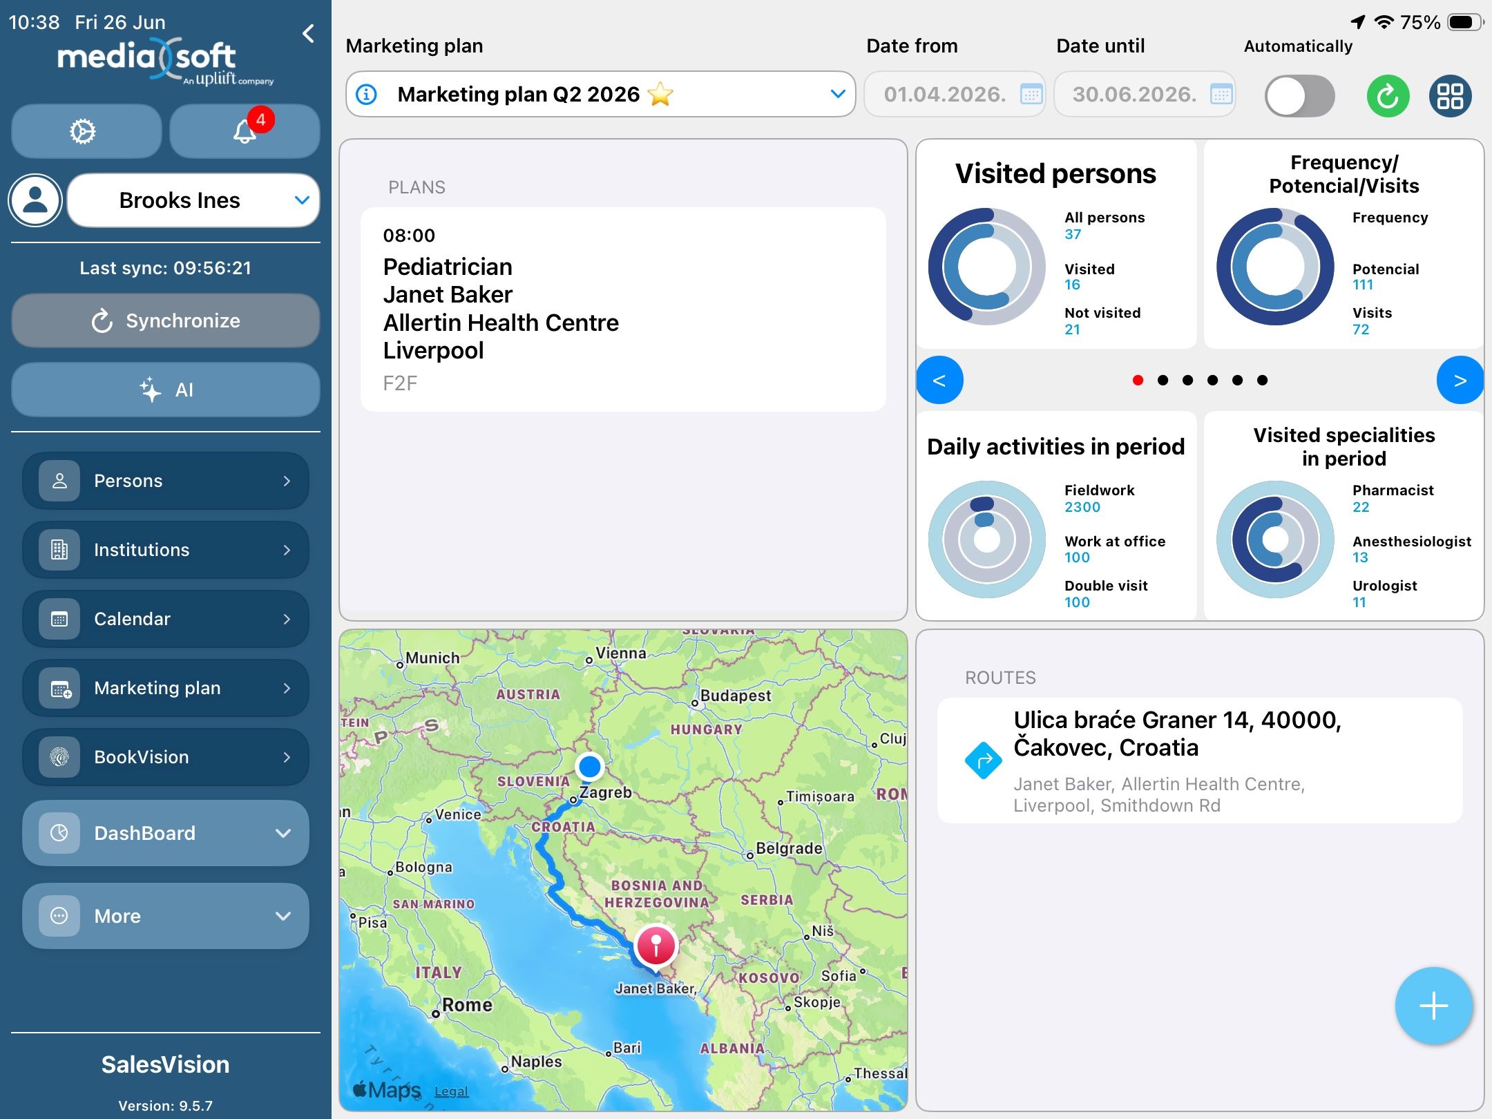Click the Date from field 01.04.2026.
The width and height of the screenshot is (1492, 1119).
click(x=955, y=94)
